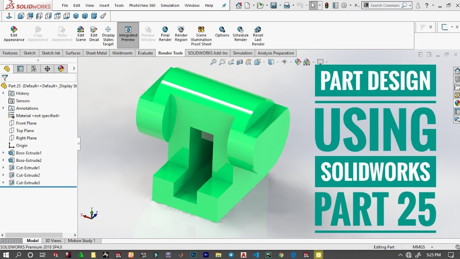Open the 3D Views tab
This screenshot has width=460, height=259.
(53, 241)
